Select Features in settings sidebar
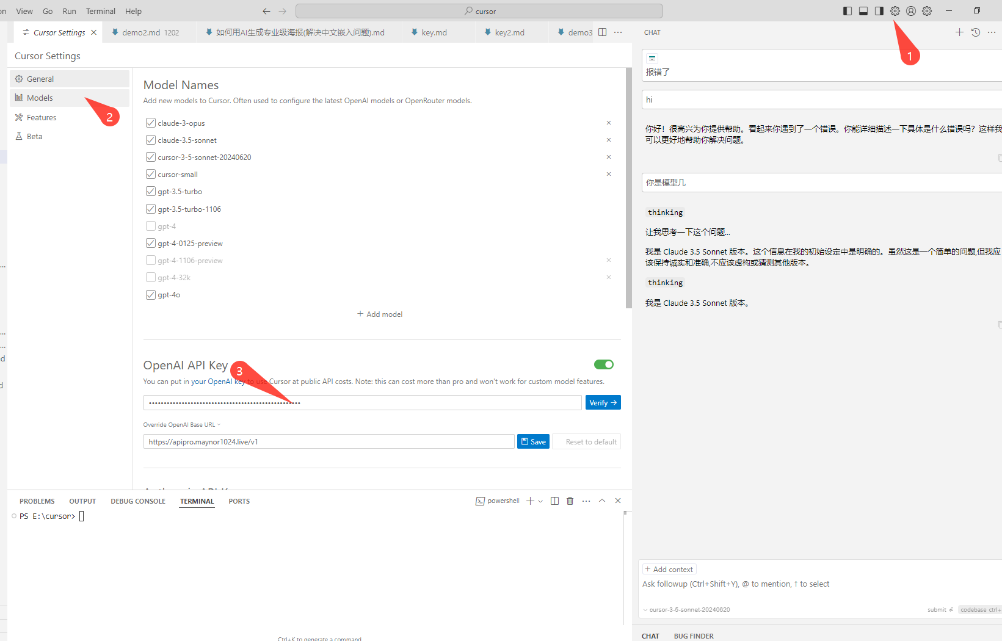The image size is (1002, 641). pyautogui.click(x=70, y=117)
